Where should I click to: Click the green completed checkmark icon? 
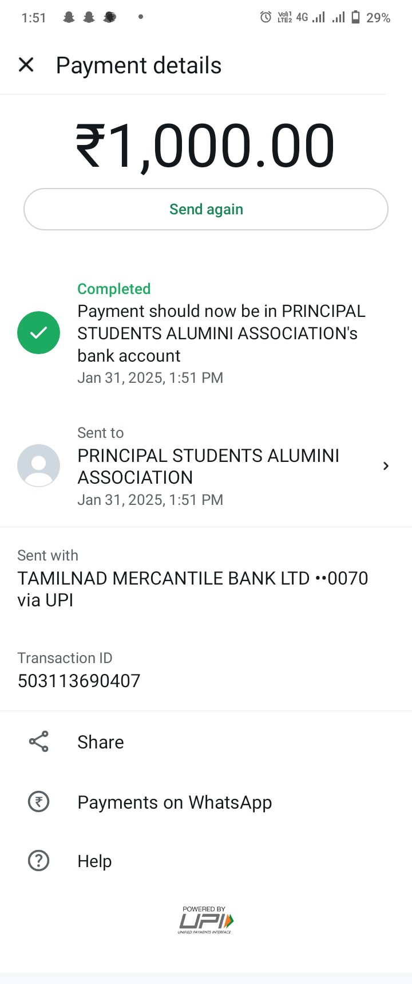pos(38,332)
